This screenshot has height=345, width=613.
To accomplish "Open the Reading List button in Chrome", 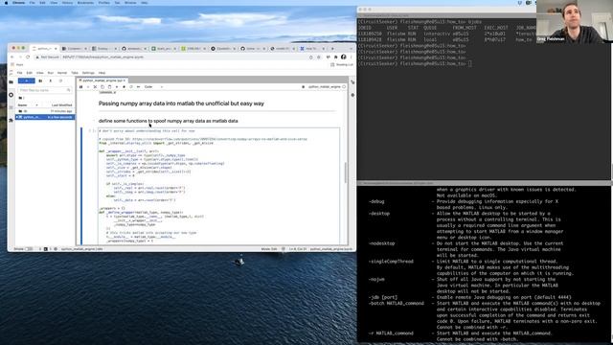I will 342,64.
